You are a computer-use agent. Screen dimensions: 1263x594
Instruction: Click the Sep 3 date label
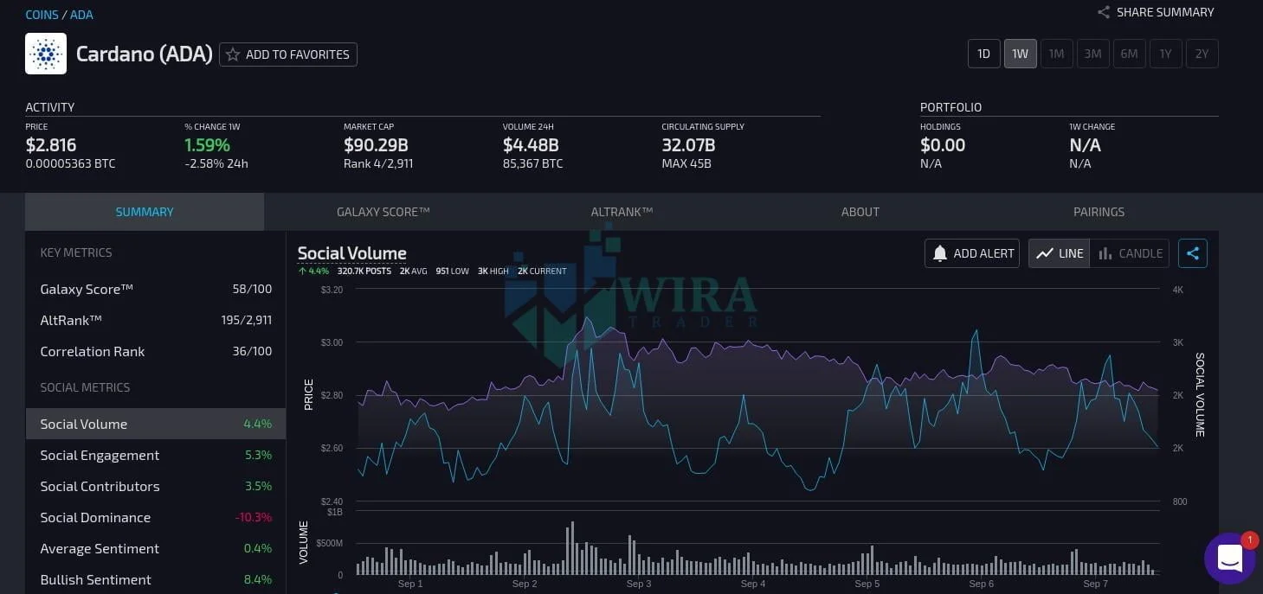pyautogui.click(x=639, y=584)
